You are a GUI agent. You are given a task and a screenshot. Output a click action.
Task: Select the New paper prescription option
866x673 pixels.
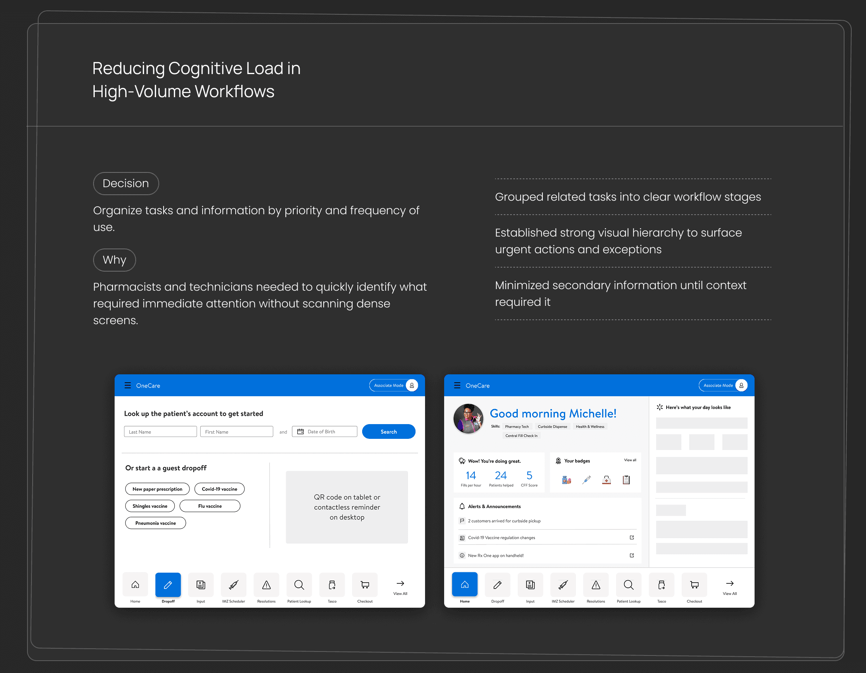click(157, 489)
